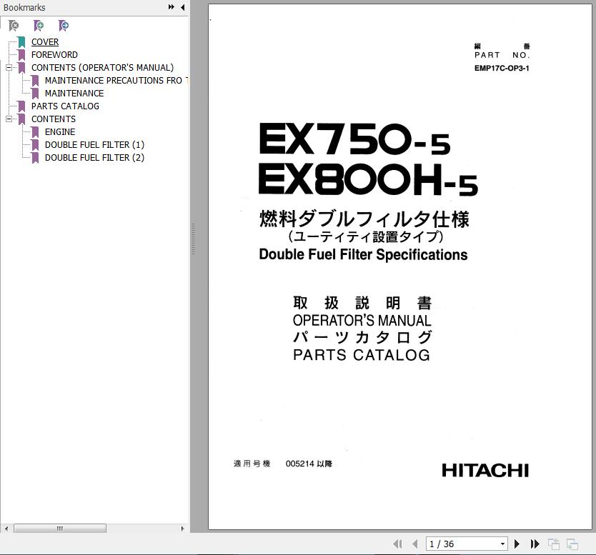Click OPERATOR'S MANUAL text on the page
Image resolution: width=596 pixels, height=555 pixels.
pyautogui.click(x=362, y=321)
